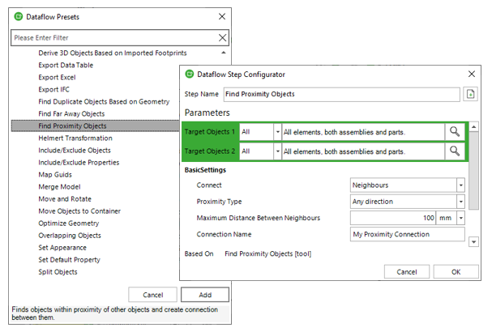
Task: Click scroll down arrow in Parameters panel
Action: 474,241
